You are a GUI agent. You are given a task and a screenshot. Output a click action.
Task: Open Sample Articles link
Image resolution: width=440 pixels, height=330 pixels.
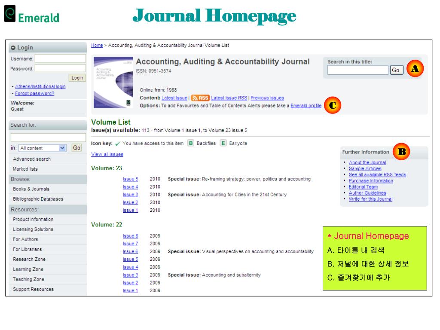[x=365, y=168]
